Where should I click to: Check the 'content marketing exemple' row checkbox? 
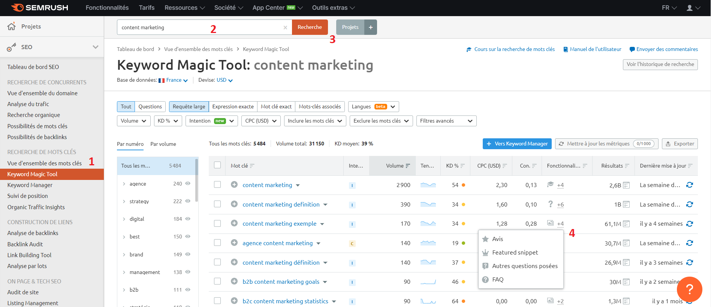217,223
